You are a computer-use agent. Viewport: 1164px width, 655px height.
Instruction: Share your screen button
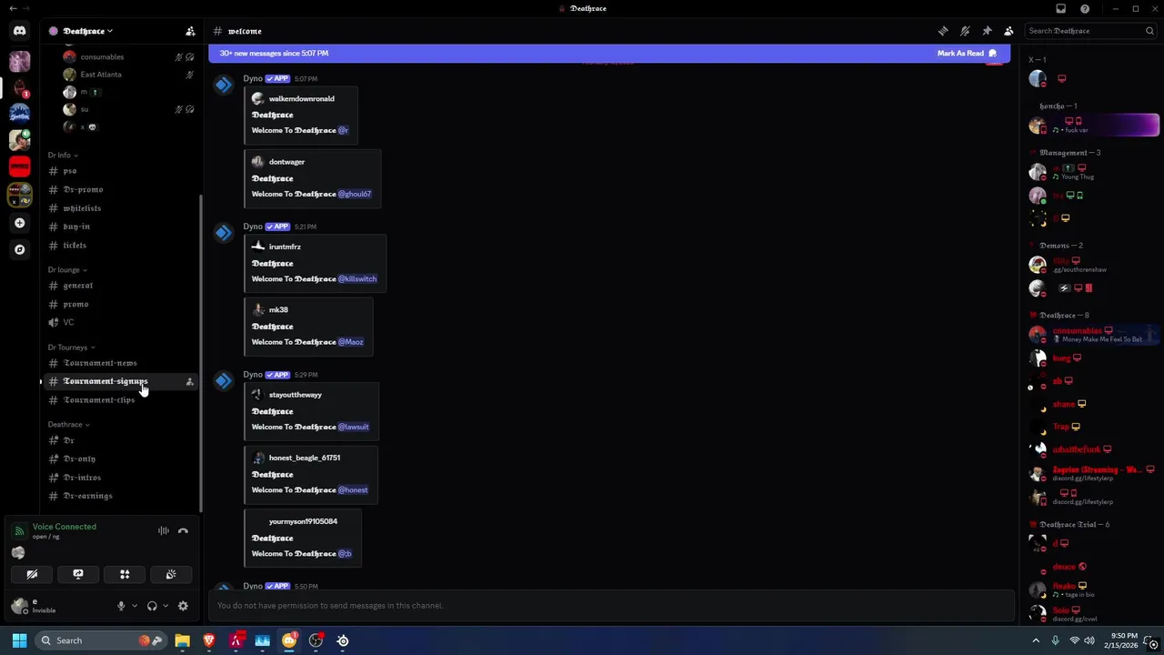pos(78,574)
